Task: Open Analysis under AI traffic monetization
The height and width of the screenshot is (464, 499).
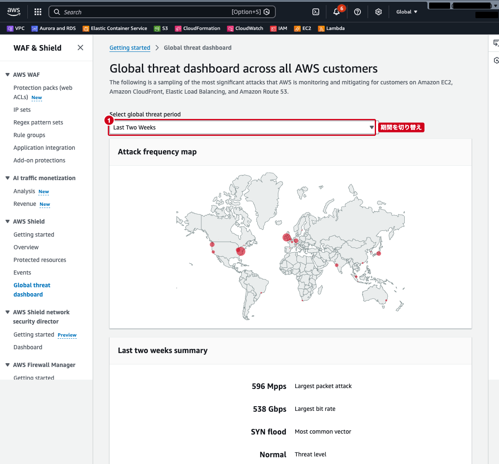Action: click(x=24, y=191)
